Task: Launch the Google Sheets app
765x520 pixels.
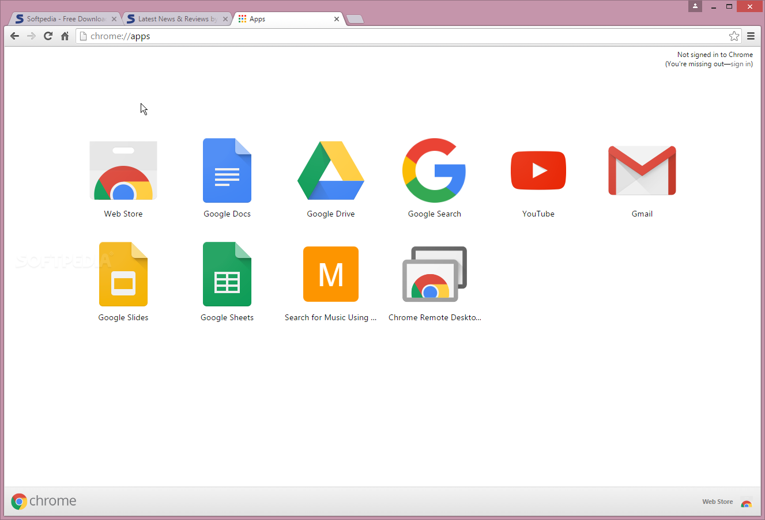Action: click(x=227, y=275)
